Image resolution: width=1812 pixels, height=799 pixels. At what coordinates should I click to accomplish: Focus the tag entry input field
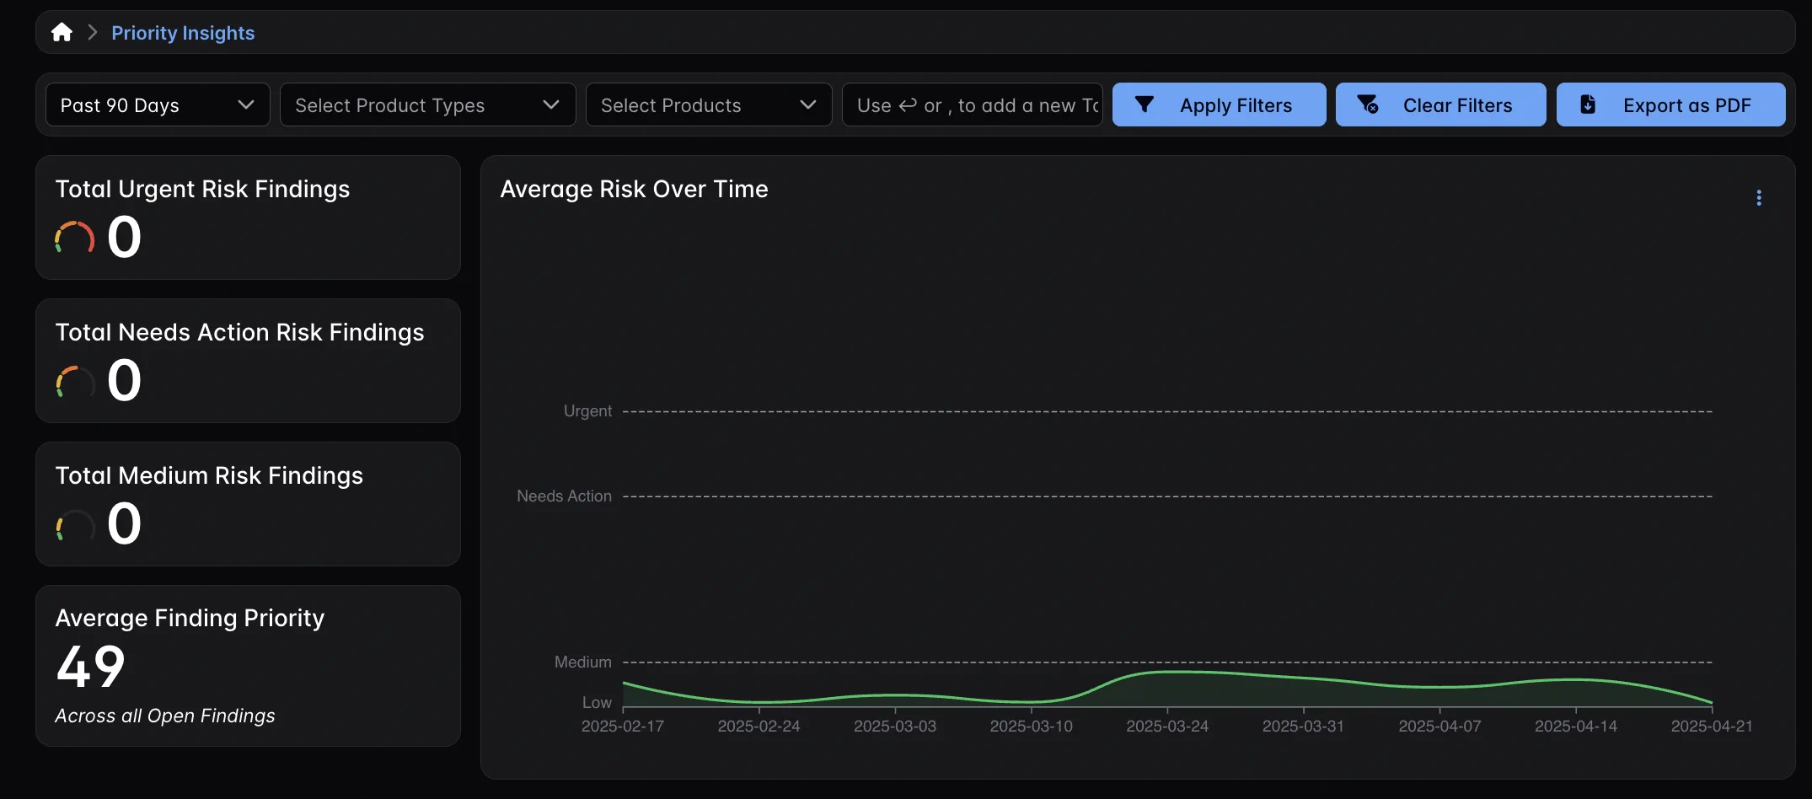coord(972,105)
